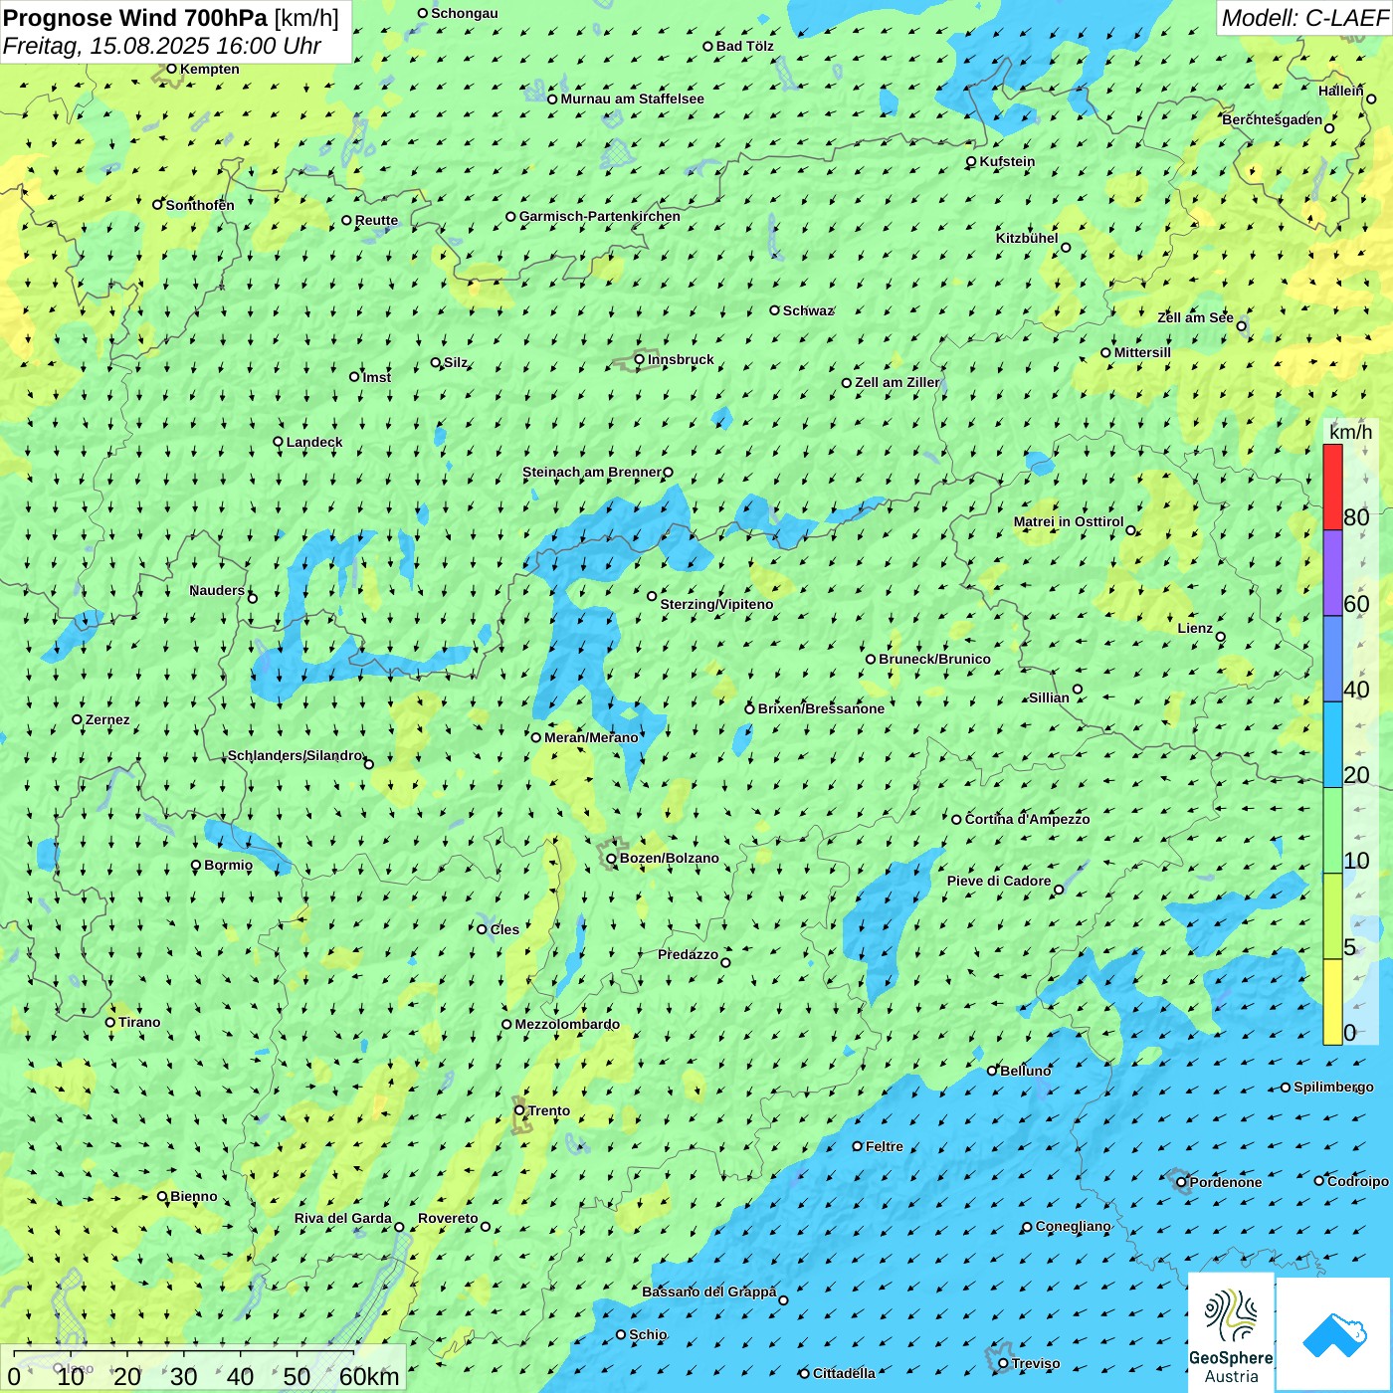Viewport: 1393px width, 1393px height.
Task: Select the lime 5–10 legend color
Action: (x=1332, y=916)
